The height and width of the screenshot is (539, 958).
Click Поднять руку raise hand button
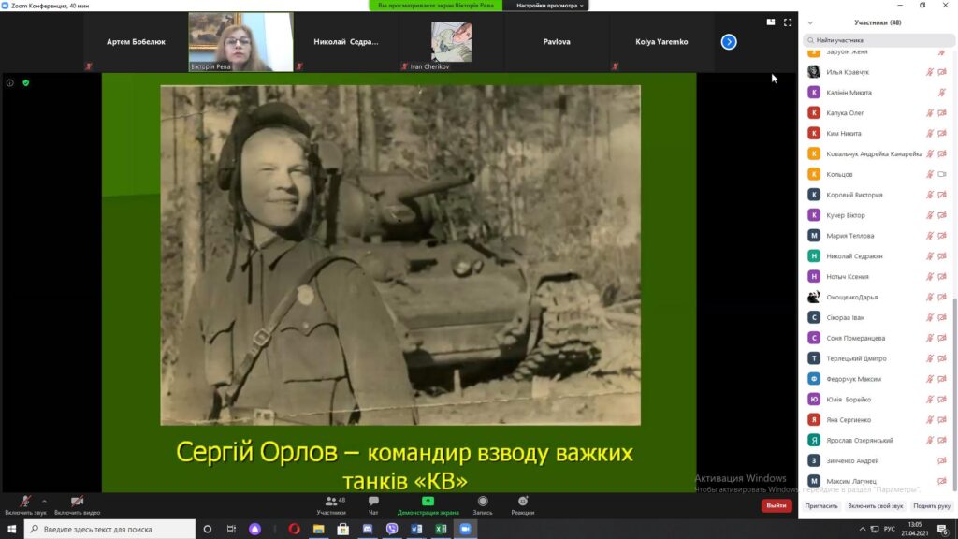point(931,506)
